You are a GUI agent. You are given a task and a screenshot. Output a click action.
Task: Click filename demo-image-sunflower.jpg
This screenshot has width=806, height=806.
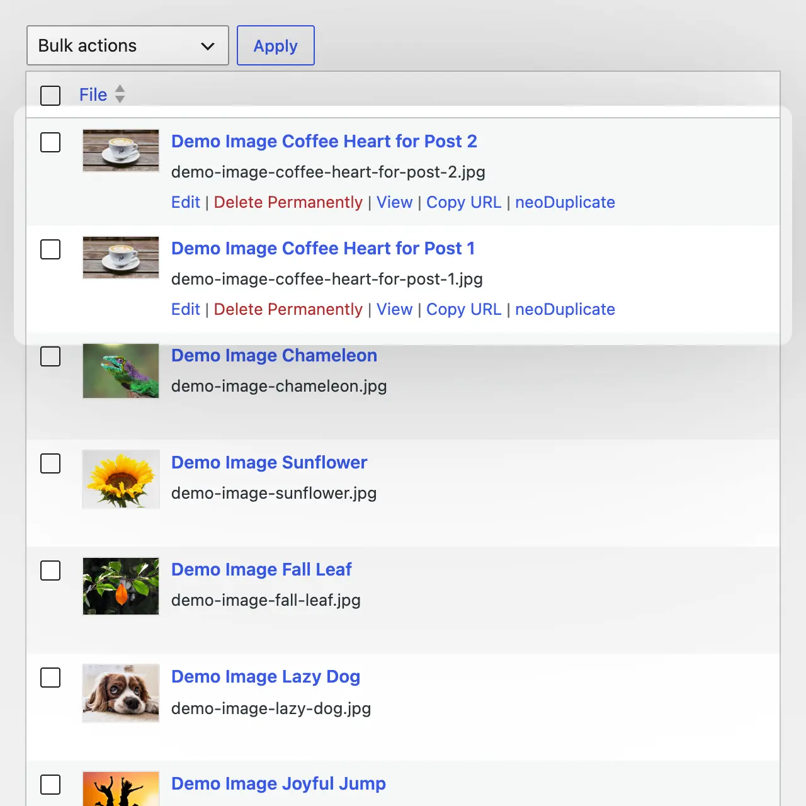(274, 493)
